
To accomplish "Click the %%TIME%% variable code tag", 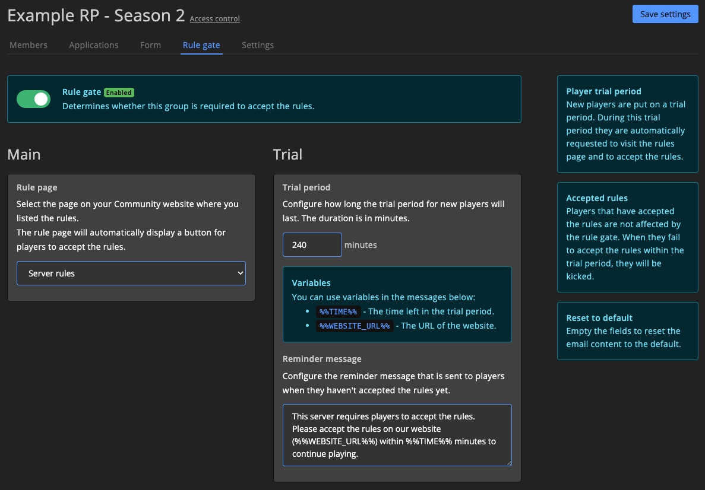I will click(x=338, y=311).
